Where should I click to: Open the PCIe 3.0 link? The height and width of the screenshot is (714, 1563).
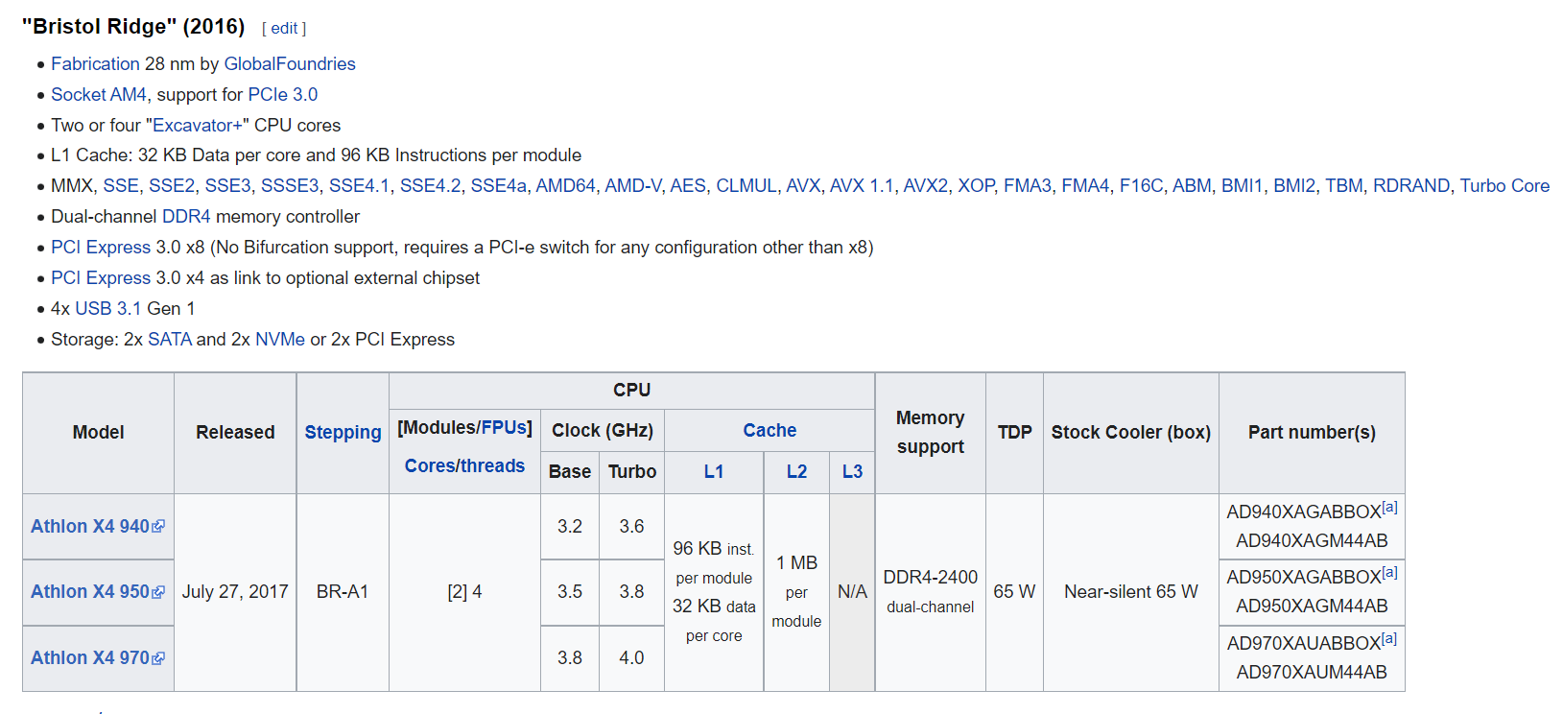[283, 94]
